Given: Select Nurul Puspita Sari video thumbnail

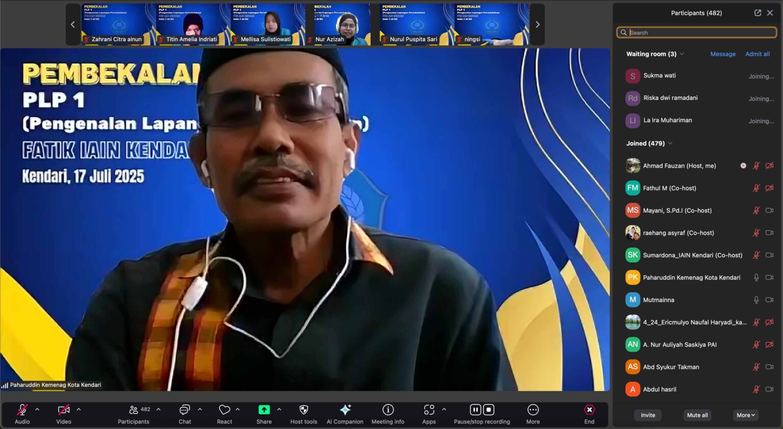Looking at the screenshot, I should point(416,24).
